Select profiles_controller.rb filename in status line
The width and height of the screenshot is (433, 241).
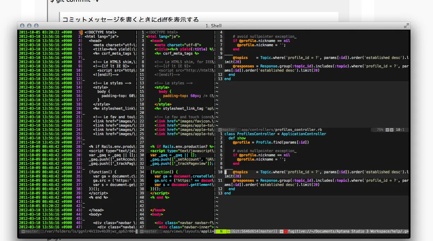(x=299, y=130)
